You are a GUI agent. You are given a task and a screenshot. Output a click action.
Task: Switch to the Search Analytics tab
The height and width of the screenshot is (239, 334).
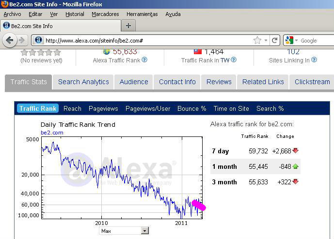click(83, 82)
